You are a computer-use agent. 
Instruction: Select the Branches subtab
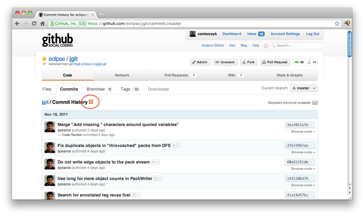pos(99,89)
